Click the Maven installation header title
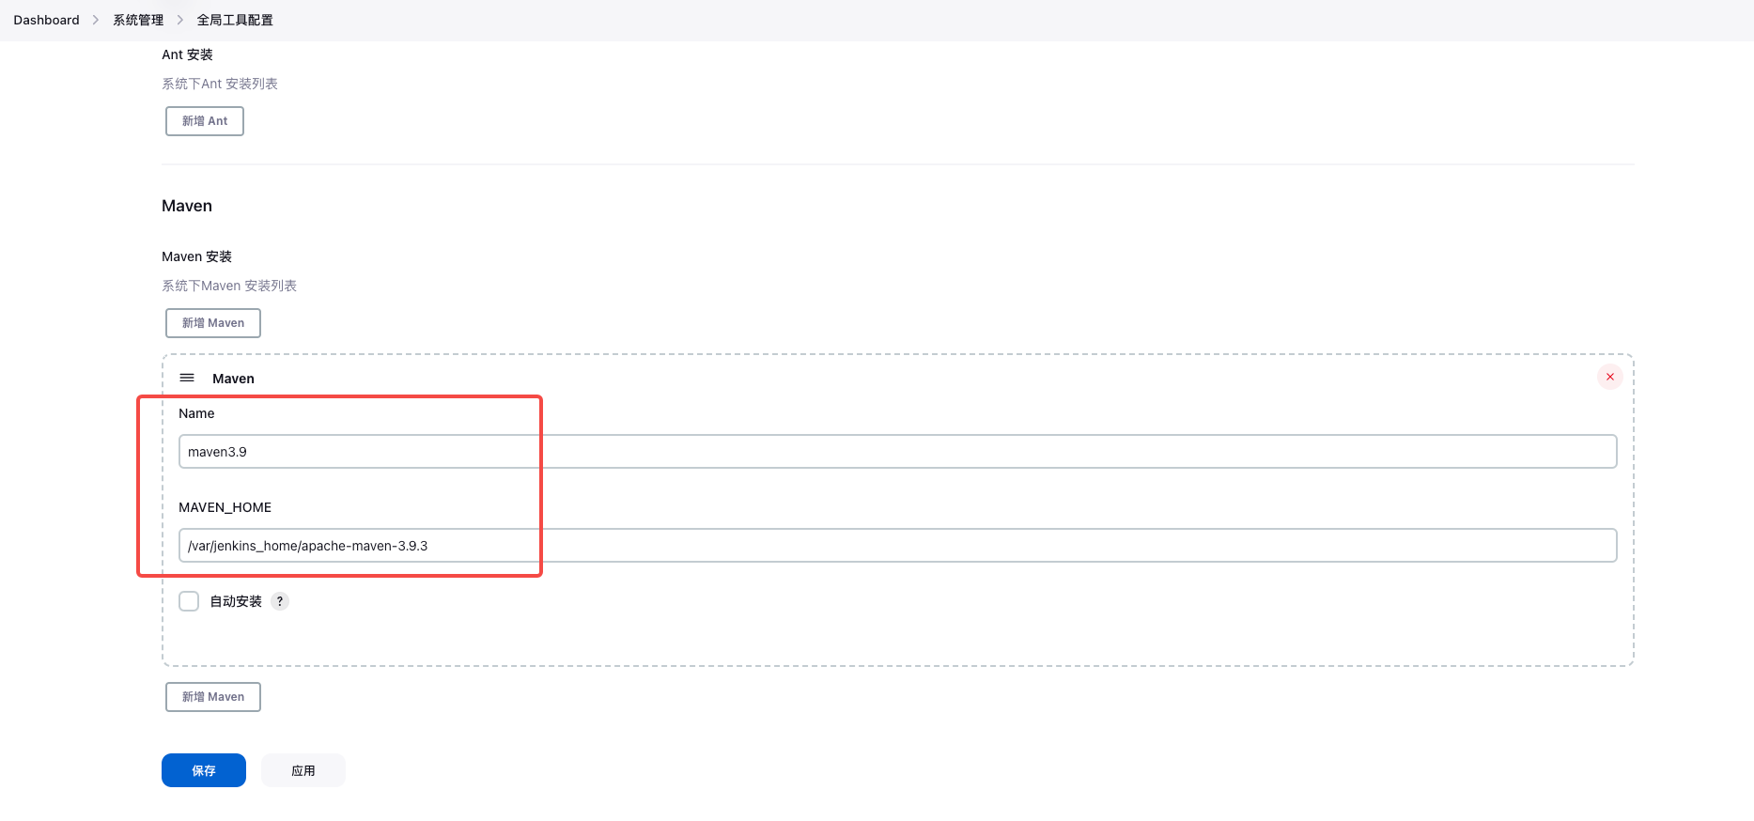This screenshot has height=821, width=1754. [233, 379]
